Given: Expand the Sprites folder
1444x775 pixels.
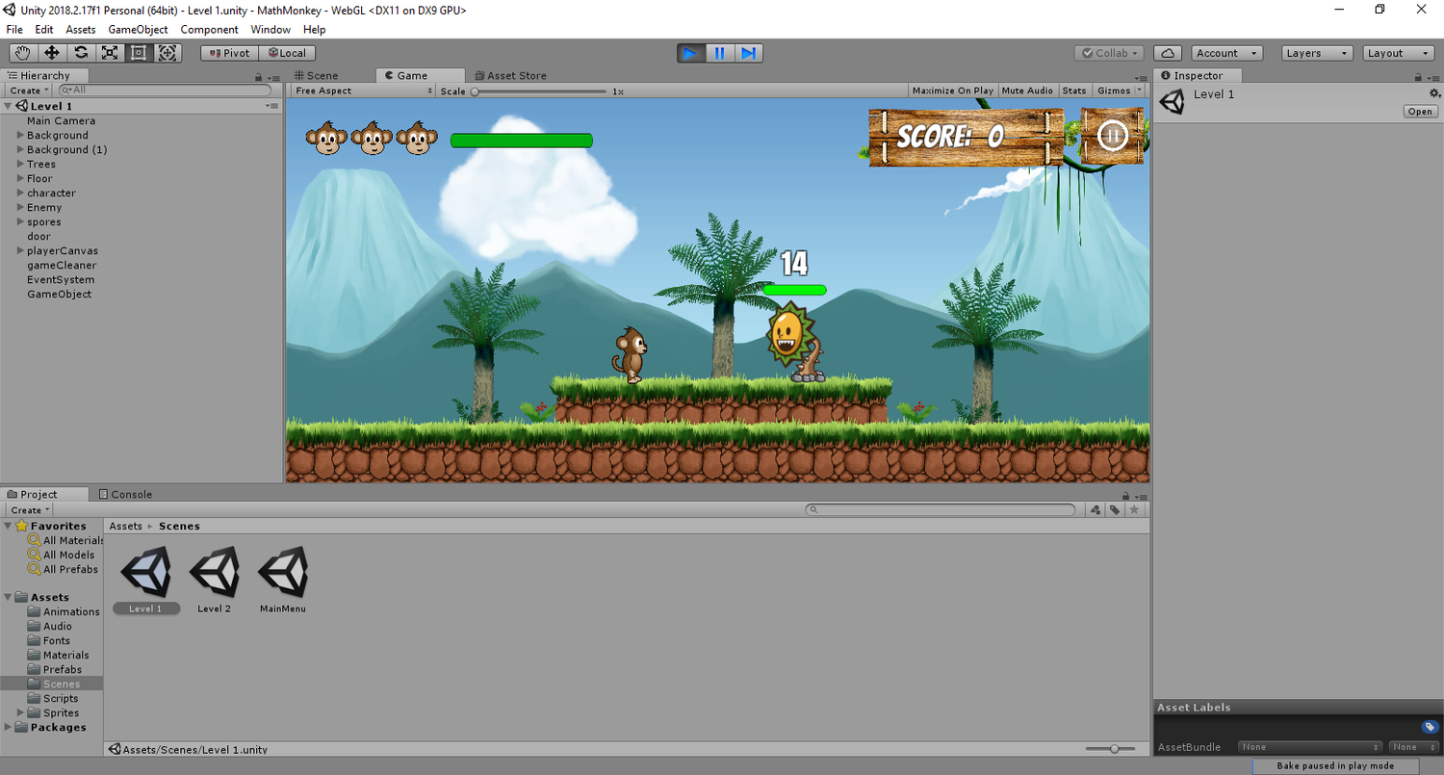Looking at the screenshot, I should coord(20,712).
